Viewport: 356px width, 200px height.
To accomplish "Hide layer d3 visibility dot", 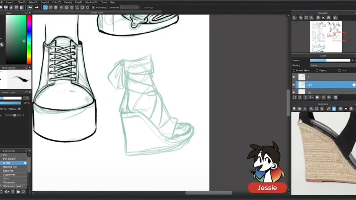I will [x=294, y=85].
